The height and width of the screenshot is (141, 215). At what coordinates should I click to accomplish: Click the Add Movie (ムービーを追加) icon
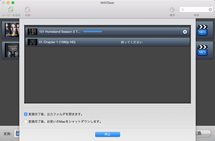pos(11,10)
